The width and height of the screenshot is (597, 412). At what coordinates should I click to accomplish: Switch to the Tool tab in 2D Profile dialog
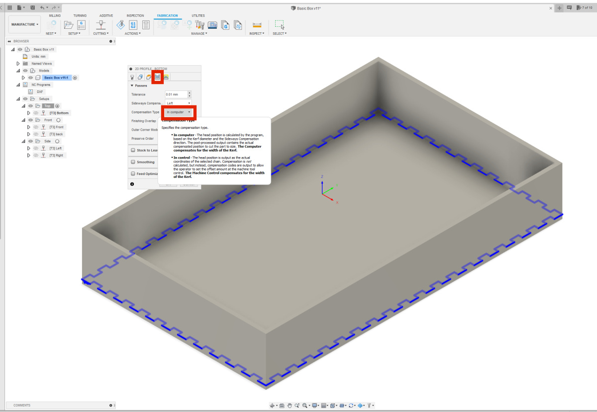coord(132,77)
